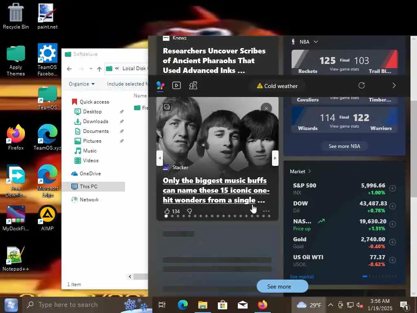Open the Cold weather alert
The width and height of the screenshot is (417, 313).
point(277,86)
